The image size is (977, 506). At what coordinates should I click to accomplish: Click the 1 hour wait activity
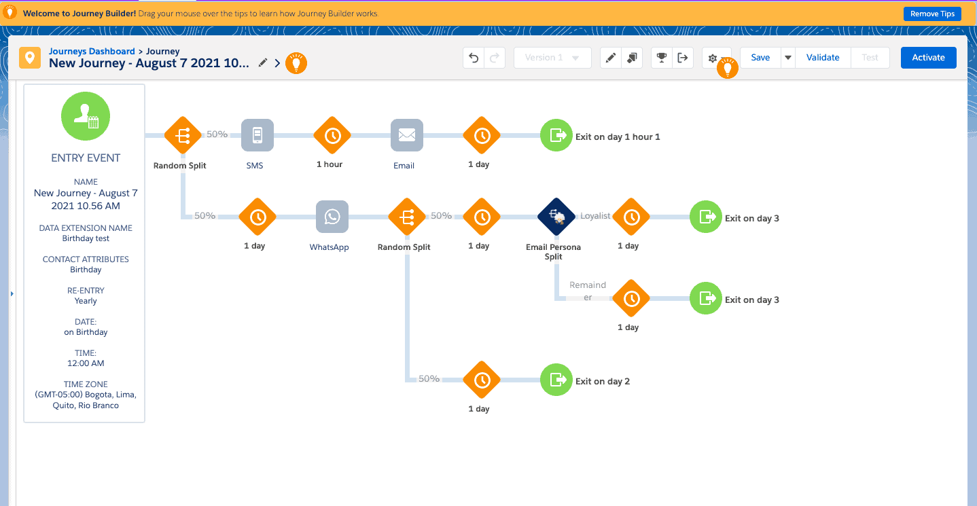click(332, 135)
